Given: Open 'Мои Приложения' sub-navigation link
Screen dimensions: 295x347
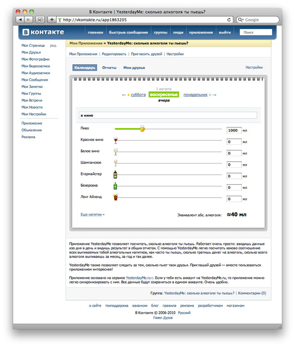Looking at the screenshot, I should [x=83, y=54].
